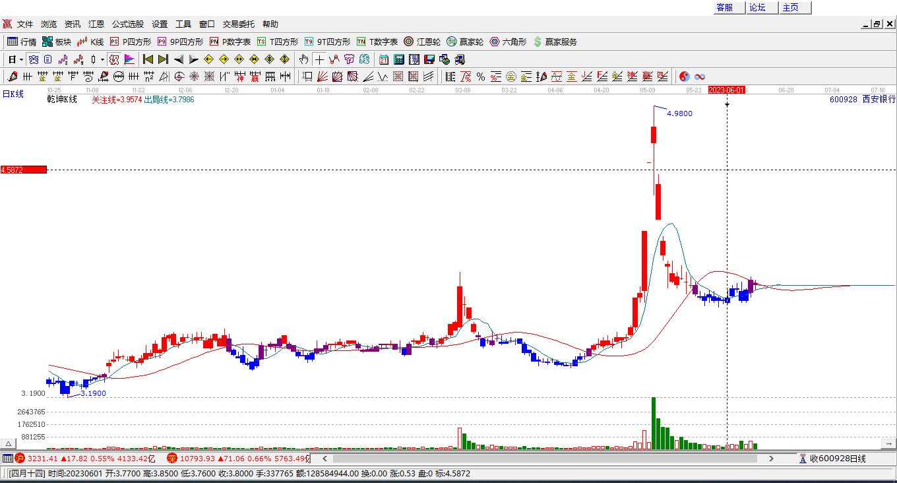897x483 pixels.
Task: Launch the 江恩轮 Gann wheel
Action: 422,42
